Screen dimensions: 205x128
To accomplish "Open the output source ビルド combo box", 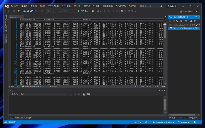I will pyautogui.click(x=43, y=94).
